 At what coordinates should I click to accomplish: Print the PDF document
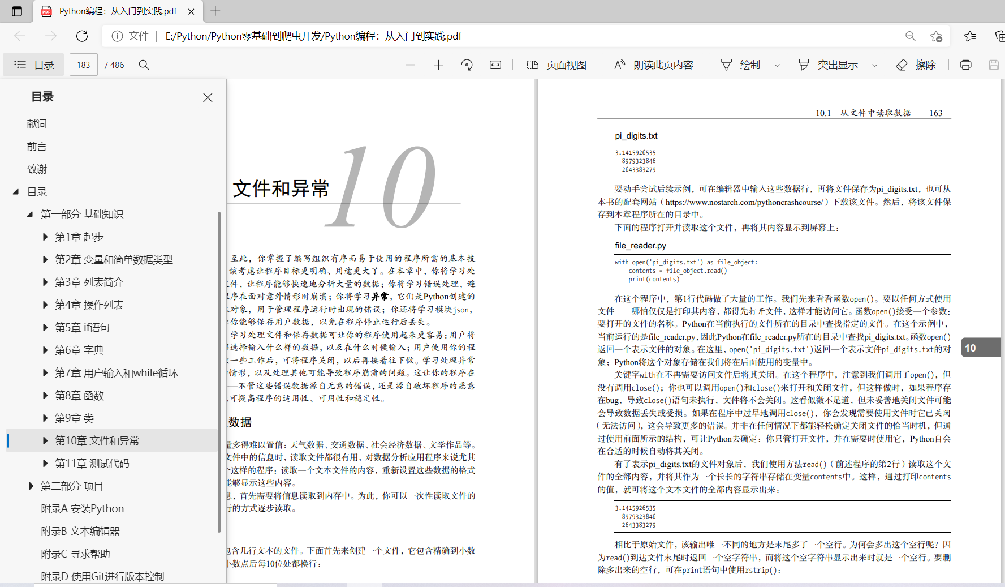coord(965,65)
